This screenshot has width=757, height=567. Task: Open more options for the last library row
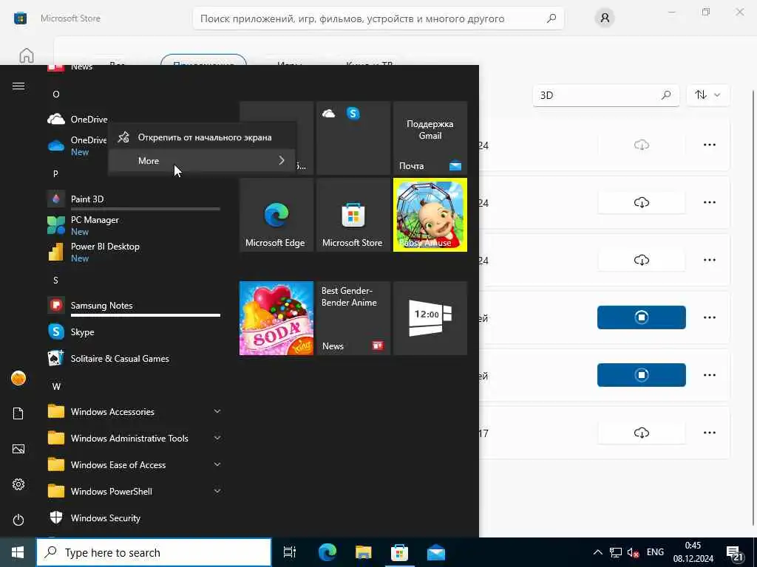click(709, 433)
